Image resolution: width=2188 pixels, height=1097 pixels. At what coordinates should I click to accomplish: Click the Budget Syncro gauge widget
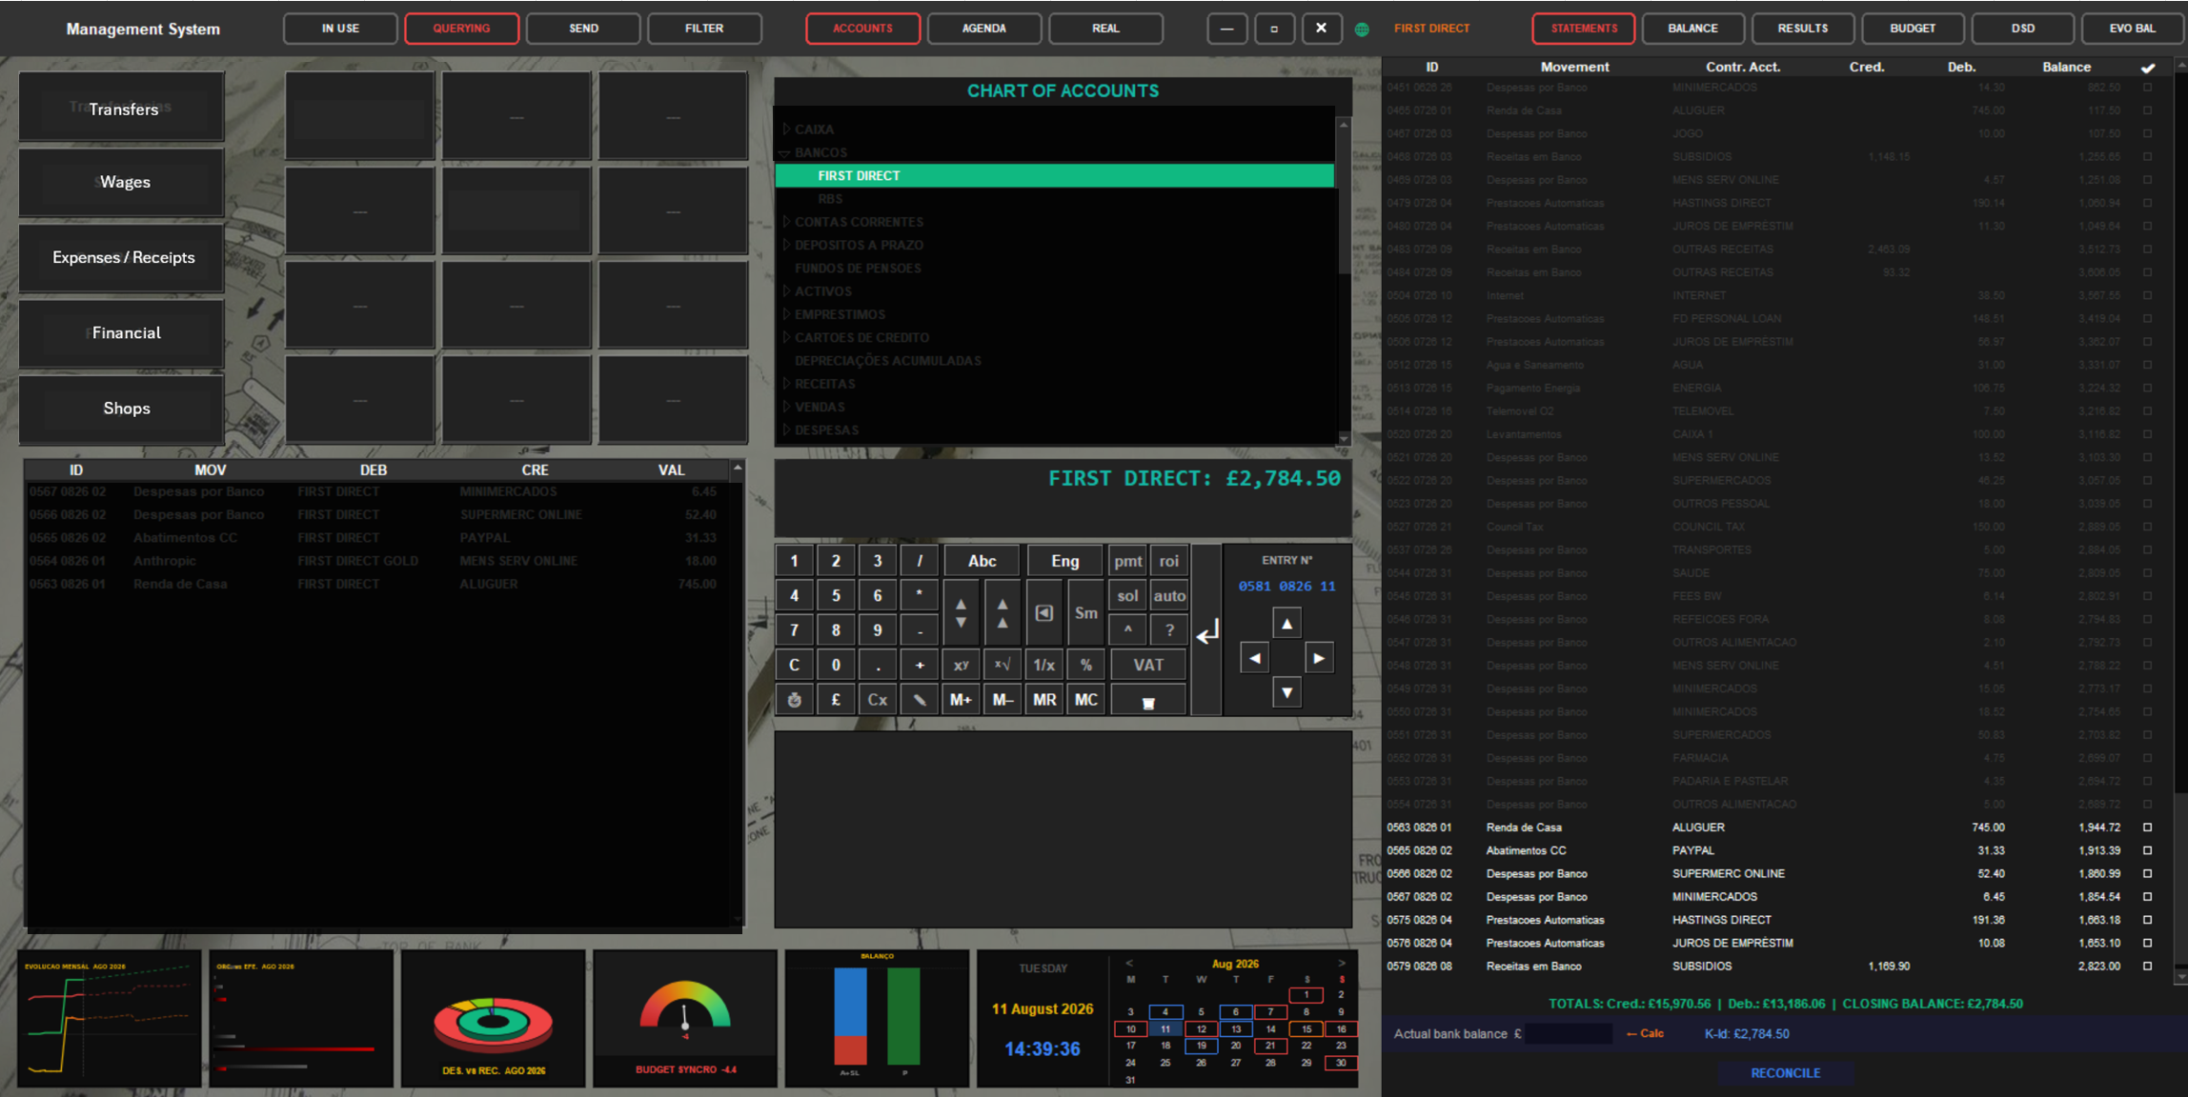coord(685,1018)
